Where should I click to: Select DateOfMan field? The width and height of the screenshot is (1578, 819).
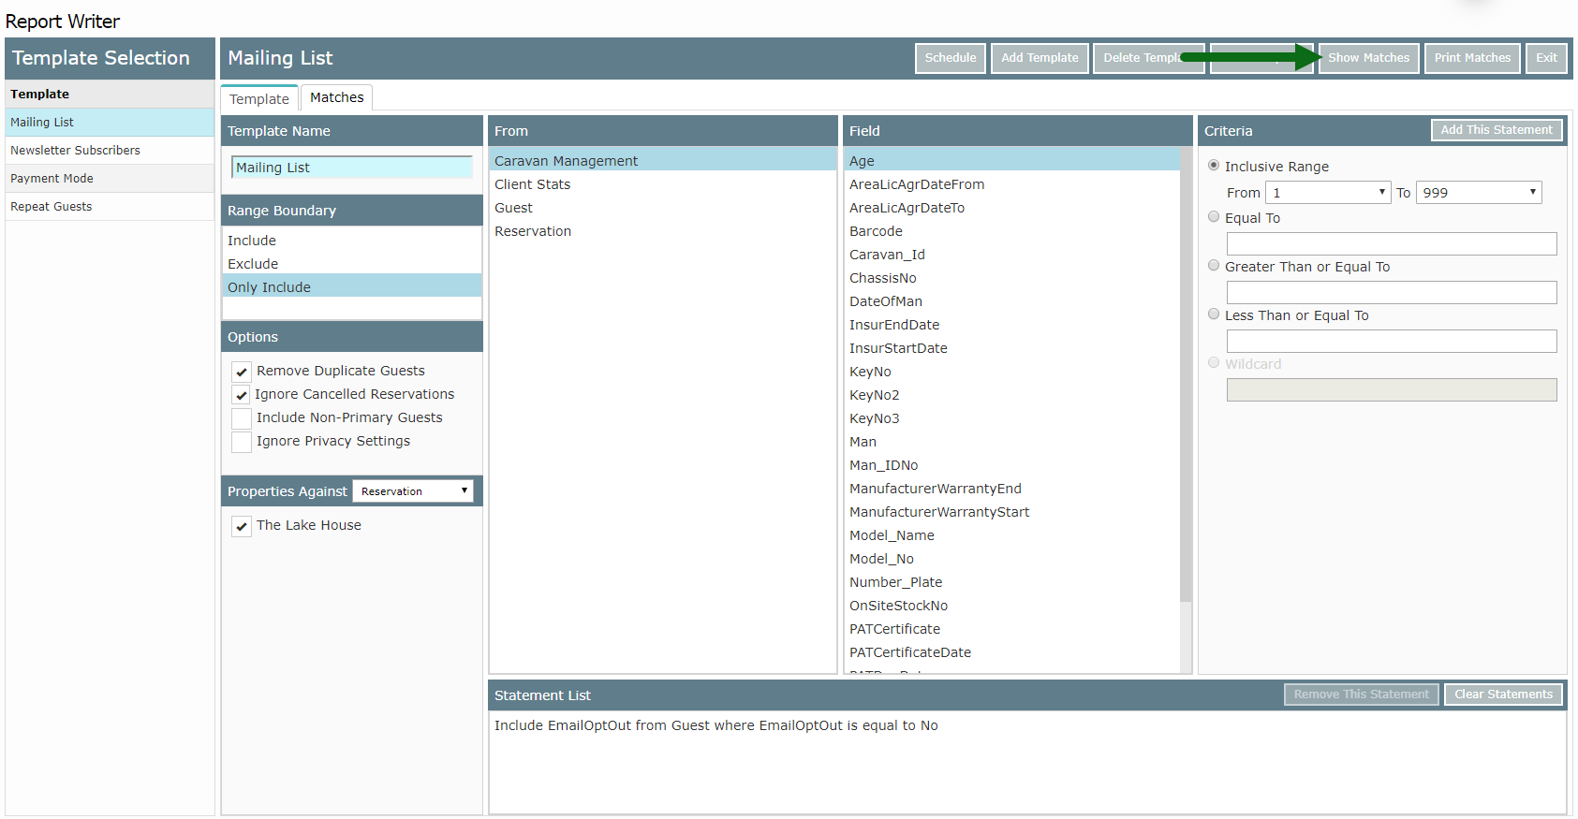coord(1011,301)
